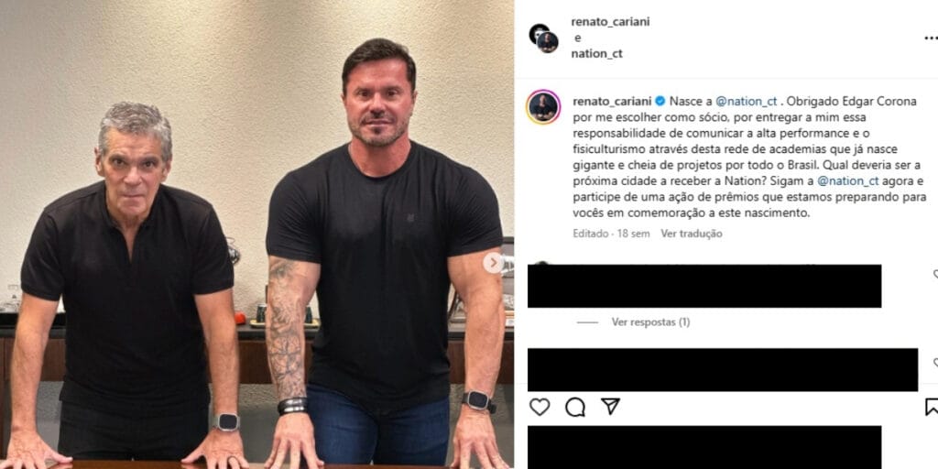The width and height of the screenshot is (938, 469).
Task: Follow the first @nation_ct mention in caption
Action: point(746,101)
